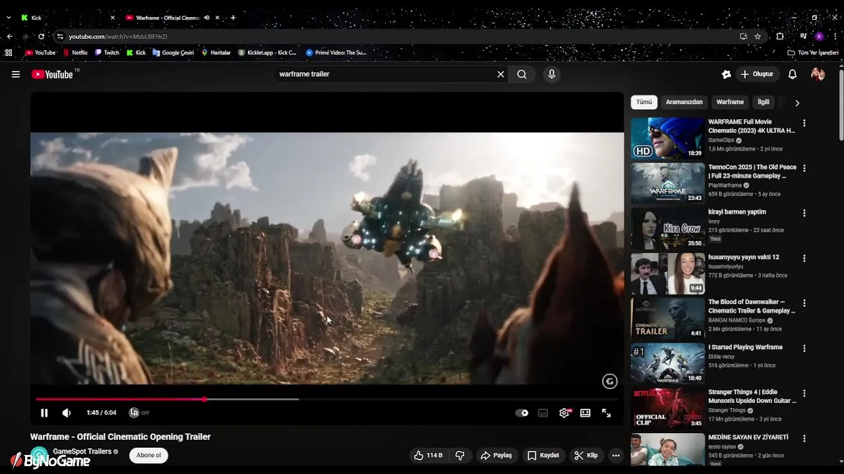Screen dimensions: 844x474
Task: Open options for Blood of Dawnwalker video
Action: pyautogui.click(x=804, y=303)
